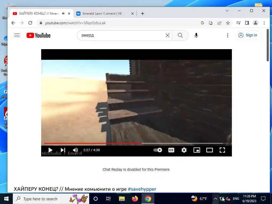Close the Emerald Lawn VK tab
Image resolution: width=272 pixels, height=204 pixels.
click(x=132, y=14)
